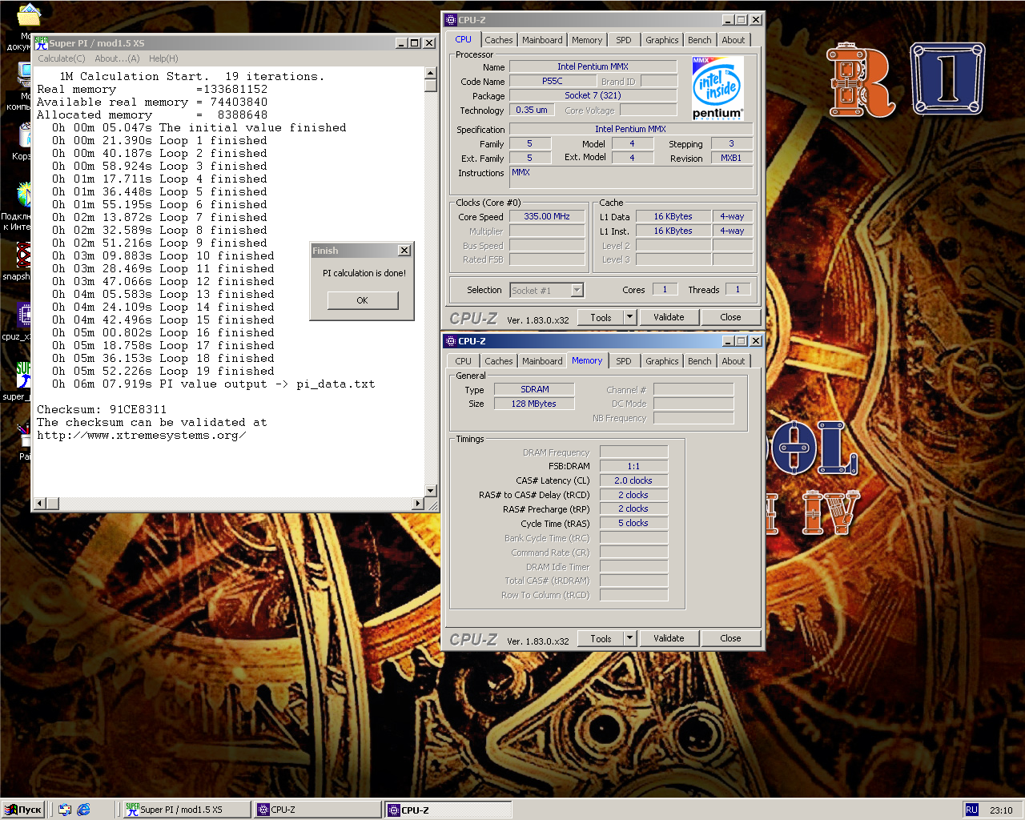The height and width of the screenshot is (820, 1025).
Task: Select the SPD tab in upper CPU-Z window
Action: click(624, 40)
